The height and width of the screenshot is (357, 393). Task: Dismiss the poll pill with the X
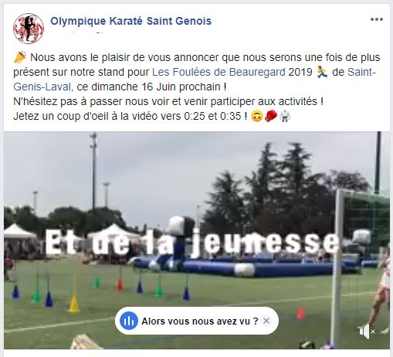coord(266,321)
